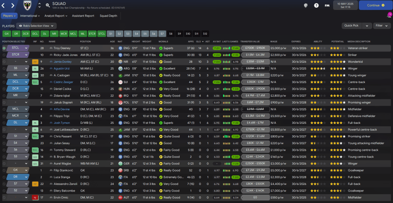Viewport: 393px width, 203px height.
Task: Toggle selection circle for Jamie Donley
Action: [4, 62]
